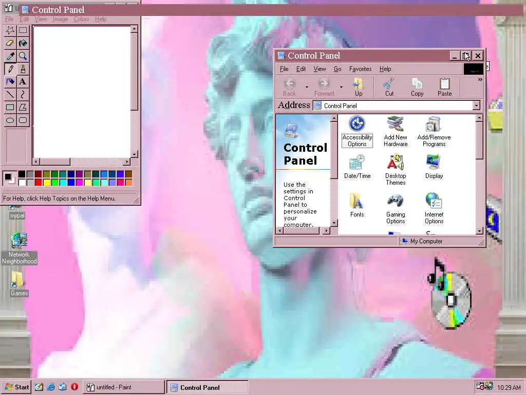The width and height of the screenshot is (526, 395).
Task: Click the Paste toolbar button
Action: pyautogui.click(x=444, y=87)
